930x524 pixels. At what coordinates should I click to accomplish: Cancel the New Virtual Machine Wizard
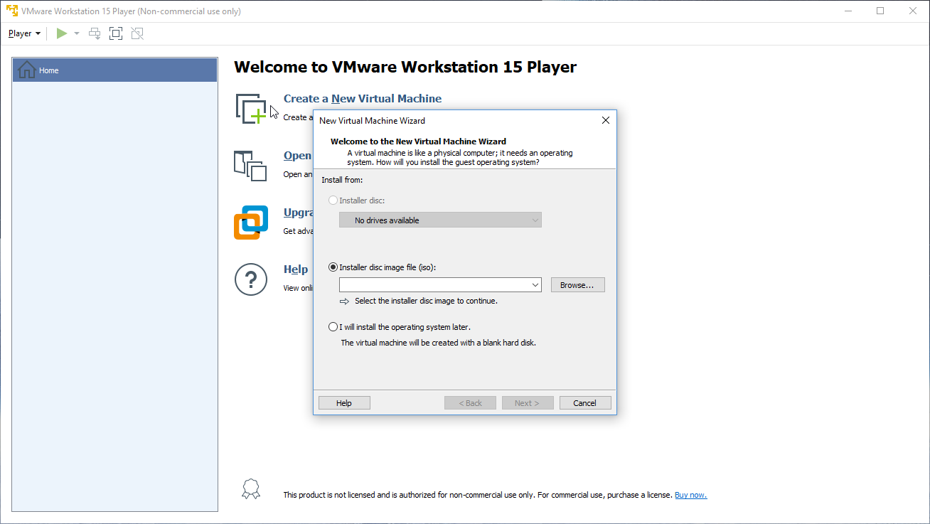585,403
